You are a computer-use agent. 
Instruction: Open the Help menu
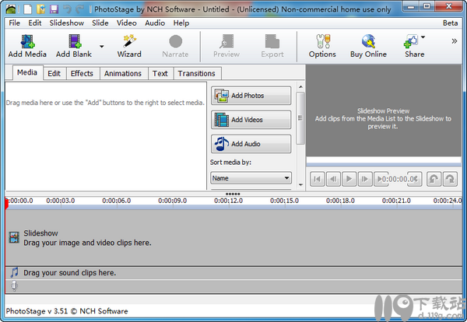click(181, 23)
